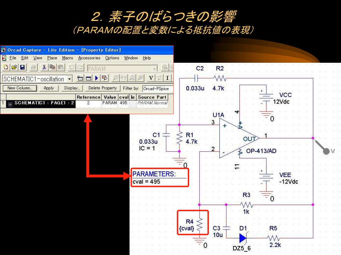Open the File menu
The image size is (341, 255).
[x=13, y=58]
